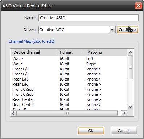Viewport: 144px width, 139px height.
Task: Click the channel list scroll-down arrow
Action: click(131, 107)
